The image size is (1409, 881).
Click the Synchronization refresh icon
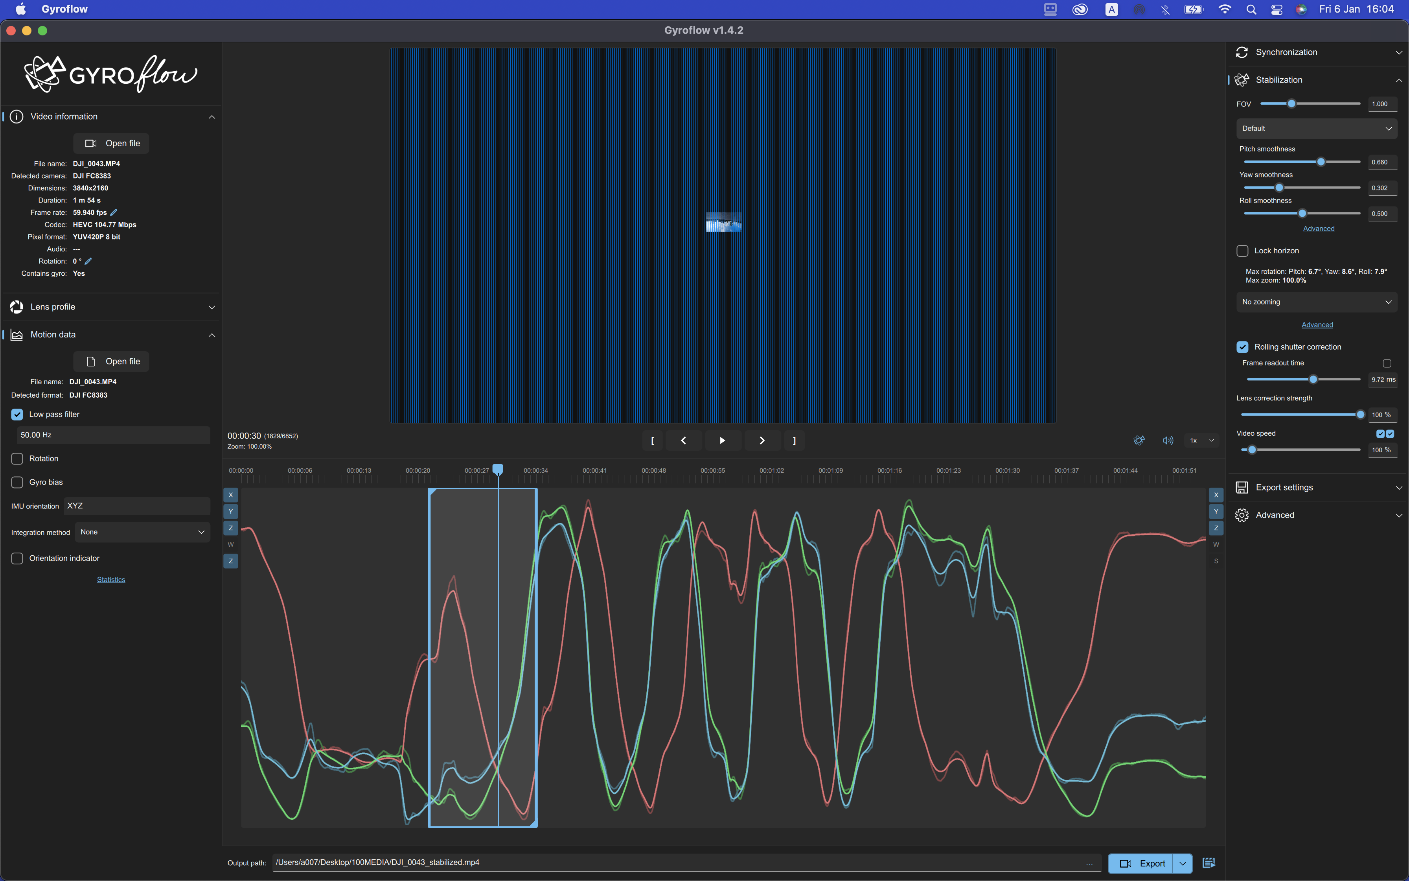pos(1242,52)
